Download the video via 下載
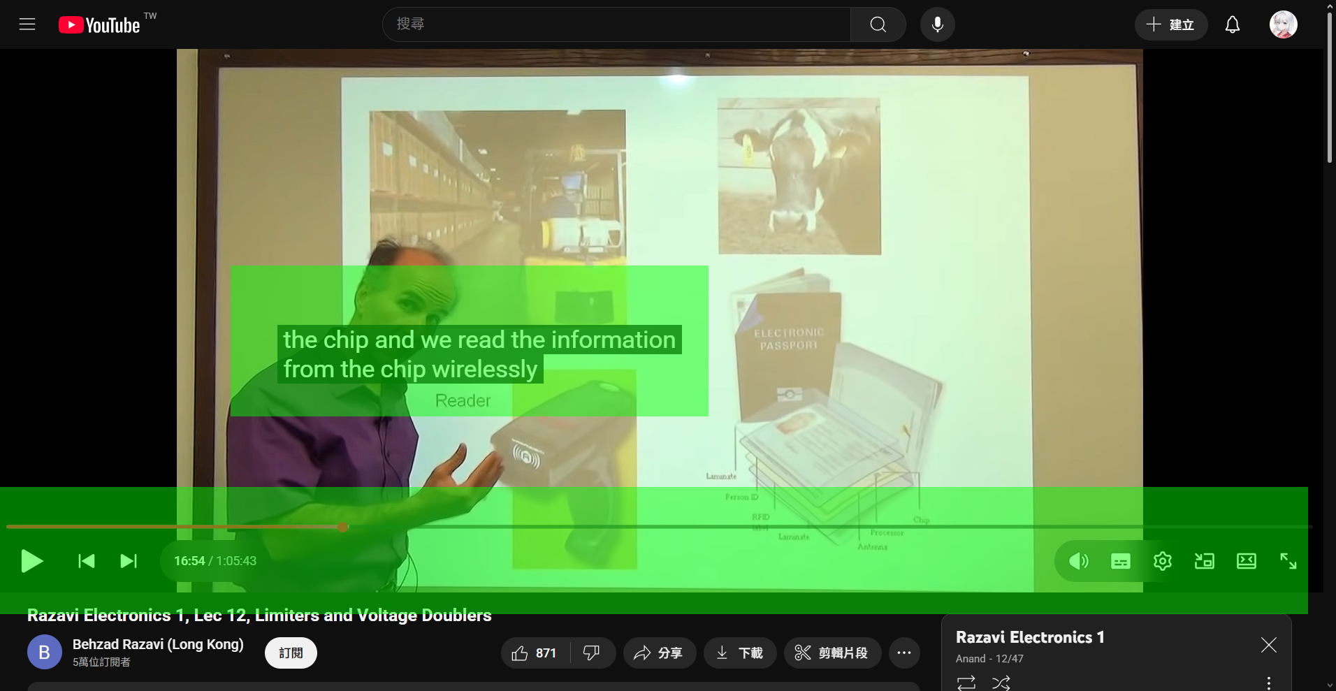The width and height of the screenshot is (1336, 691). [740, 653]
